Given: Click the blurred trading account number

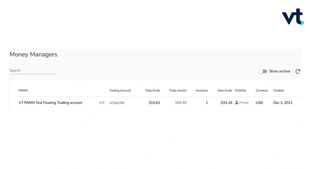Looking at the screenshot, I should click(117, 103).
